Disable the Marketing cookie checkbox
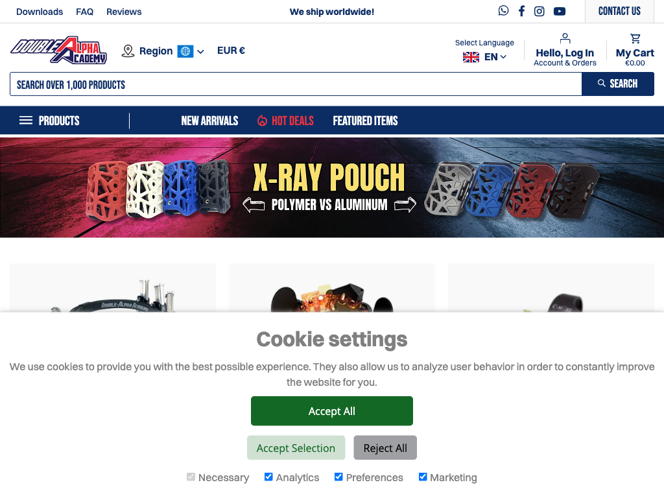Viewport: 664px width, 498px height. pos(423,477)
